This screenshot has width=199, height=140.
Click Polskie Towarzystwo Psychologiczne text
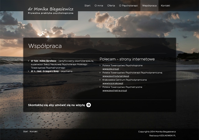[123, 65]
